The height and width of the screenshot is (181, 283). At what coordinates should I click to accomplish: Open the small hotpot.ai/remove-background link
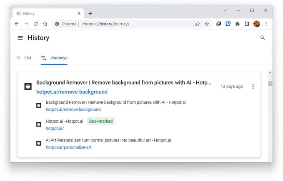click(x=73, y=109)
